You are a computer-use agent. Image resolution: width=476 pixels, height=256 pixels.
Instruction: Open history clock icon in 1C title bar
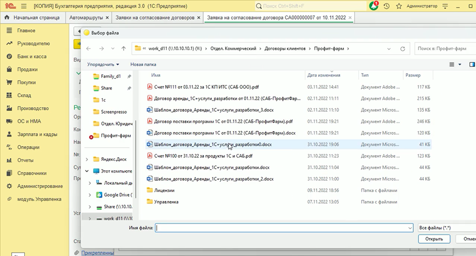tap(387, 6)
